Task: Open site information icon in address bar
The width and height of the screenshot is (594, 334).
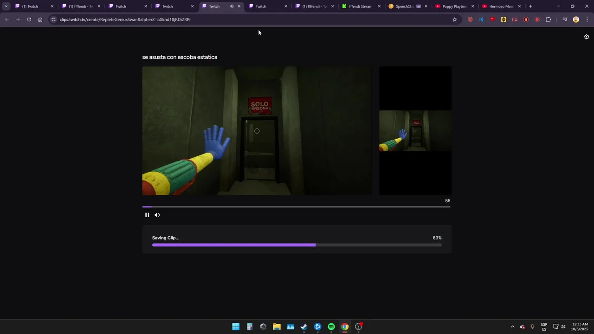Action: pyautogui.click(x=53, y=19)
